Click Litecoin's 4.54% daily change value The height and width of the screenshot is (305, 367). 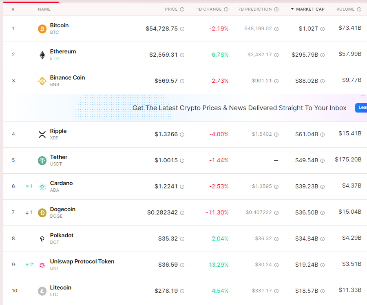pyautogui.click(x=220, y=291)
